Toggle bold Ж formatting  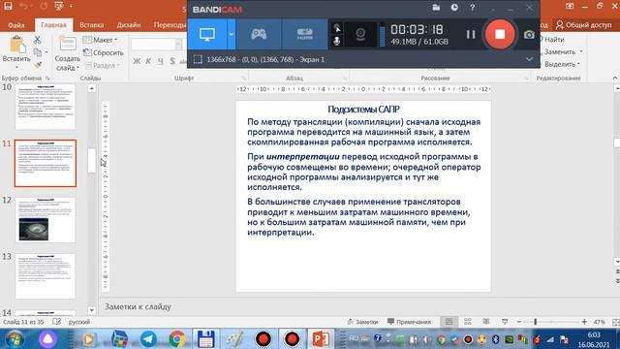pos(137,61)
